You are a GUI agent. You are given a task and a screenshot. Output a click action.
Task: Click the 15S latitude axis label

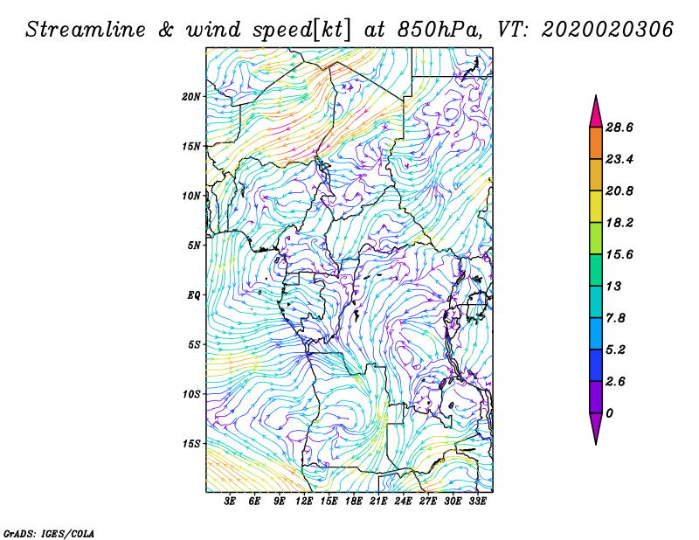point(191,444)
